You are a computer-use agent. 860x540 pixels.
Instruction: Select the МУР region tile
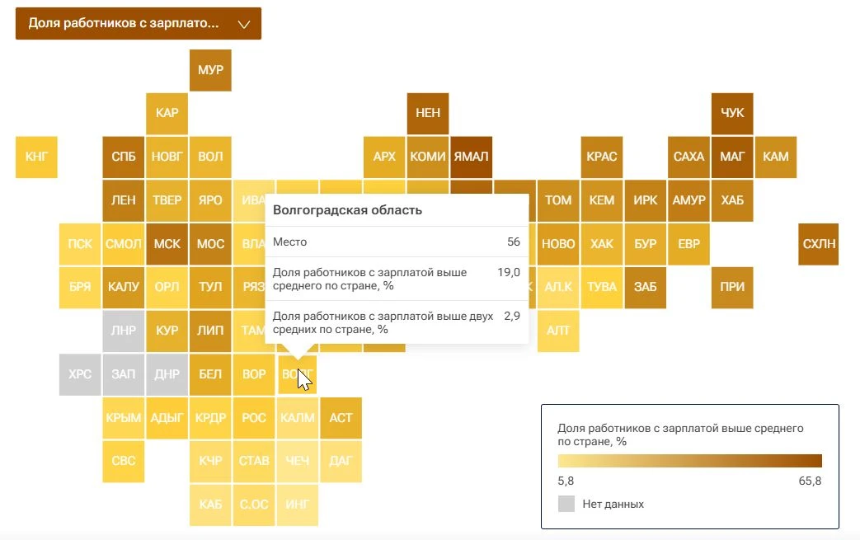click(210, 70)
